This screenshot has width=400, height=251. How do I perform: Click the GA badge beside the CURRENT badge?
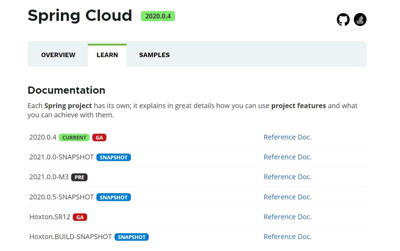pyautogui.click(x=99, y=137)
